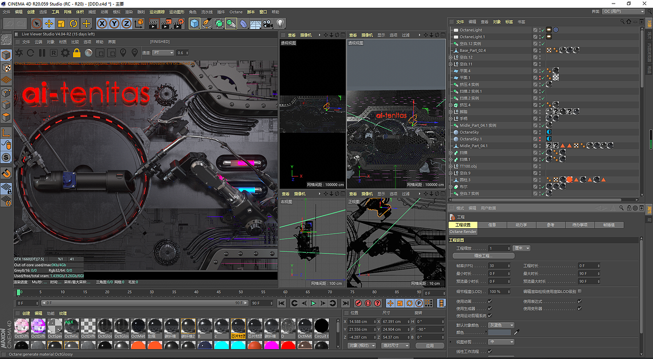Viewport: 653px width, 359px height.
Task: Toggle Live Viewer resolution lock padlock
Action: 77,53
